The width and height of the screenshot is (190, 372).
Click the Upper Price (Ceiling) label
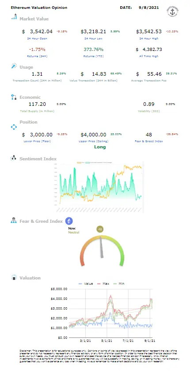click(94, 141)
